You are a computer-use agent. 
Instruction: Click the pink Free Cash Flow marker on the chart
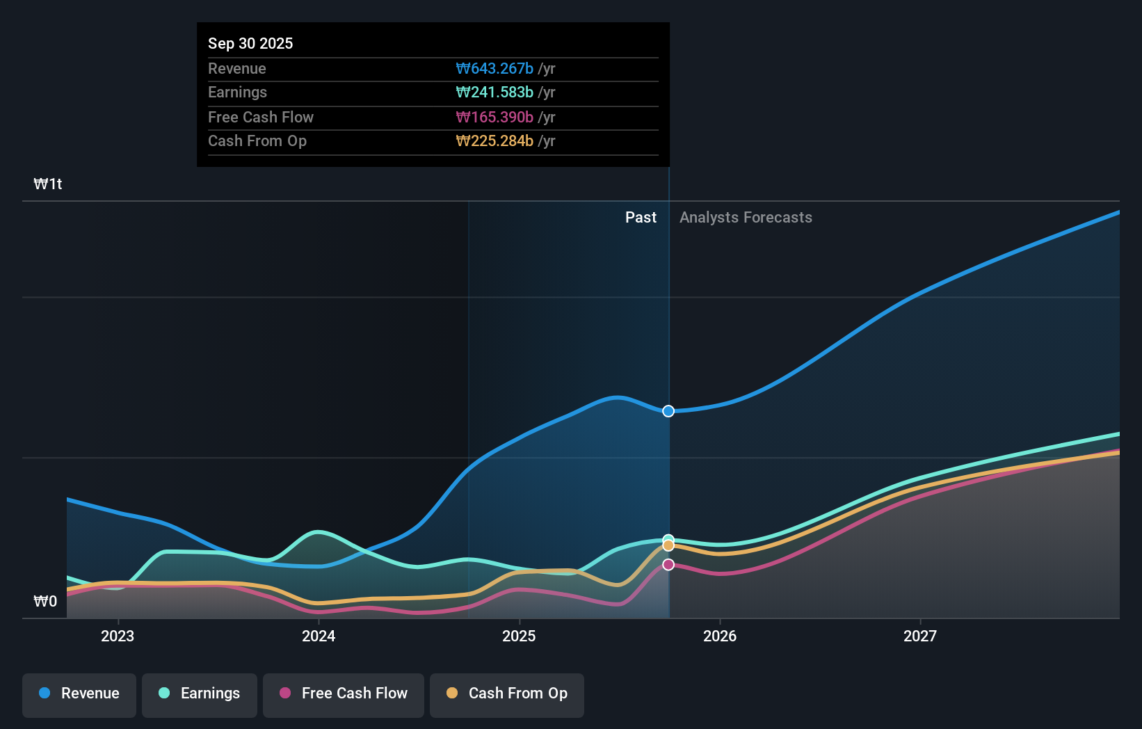point(668,564)
